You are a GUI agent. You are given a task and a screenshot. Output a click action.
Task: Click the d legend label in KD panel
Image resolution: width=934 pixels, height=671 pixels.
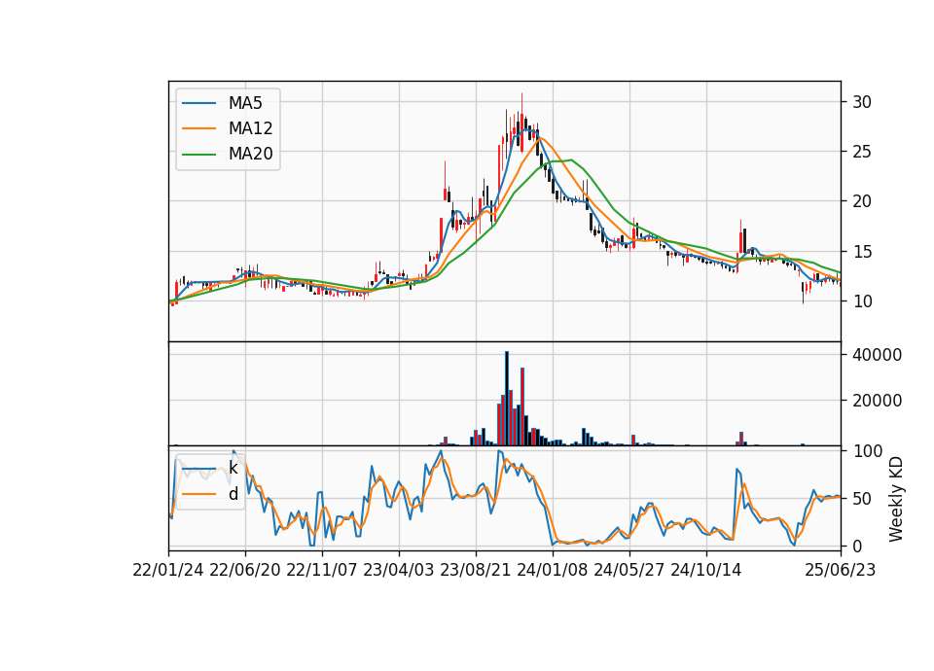pos(233,494)
